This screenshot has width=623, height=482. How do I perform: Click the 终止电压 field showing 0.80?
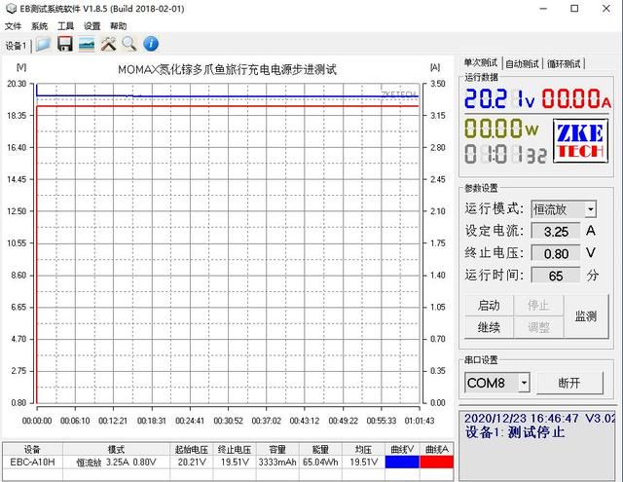[556, 253]
